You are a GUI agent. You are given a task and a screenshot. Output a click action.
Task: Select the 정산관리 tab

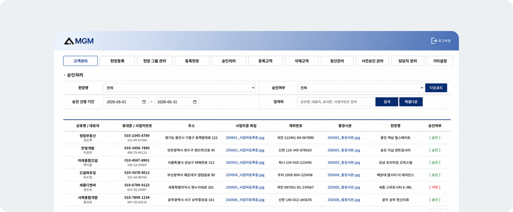tap(337, 61)
